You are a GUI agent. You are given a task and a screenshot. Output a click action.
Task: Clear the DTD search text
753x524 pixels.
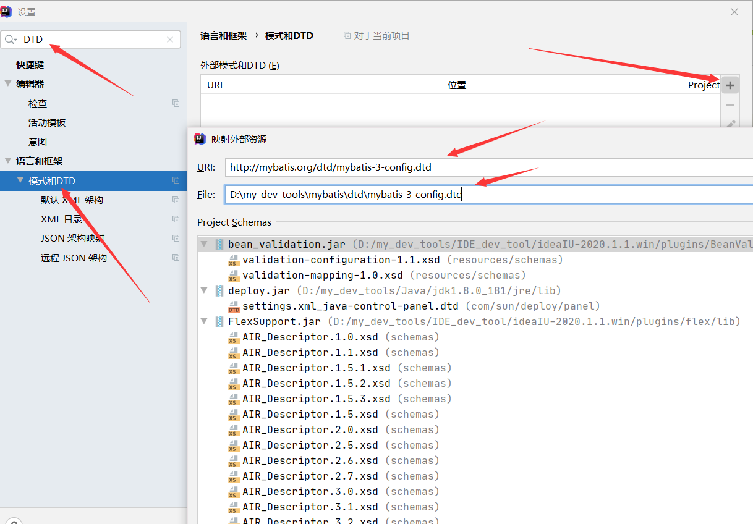pos(170,40)
